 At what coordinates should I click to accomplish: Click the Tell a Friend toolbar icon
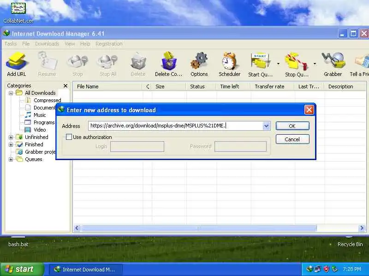click(360, 64)
